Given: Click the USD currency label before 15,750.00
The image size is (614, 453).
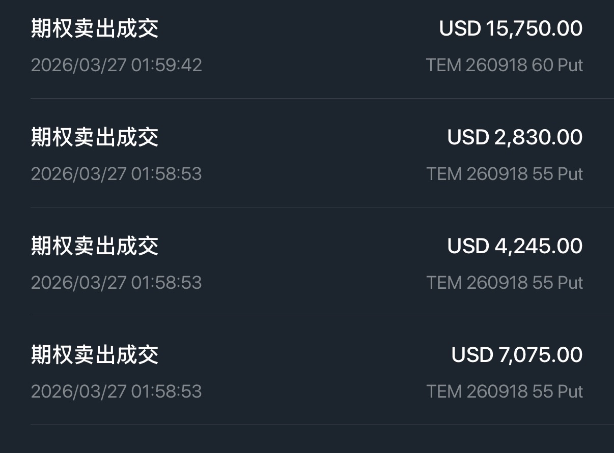Looking at the screenshot, I should tap(460, 28).
